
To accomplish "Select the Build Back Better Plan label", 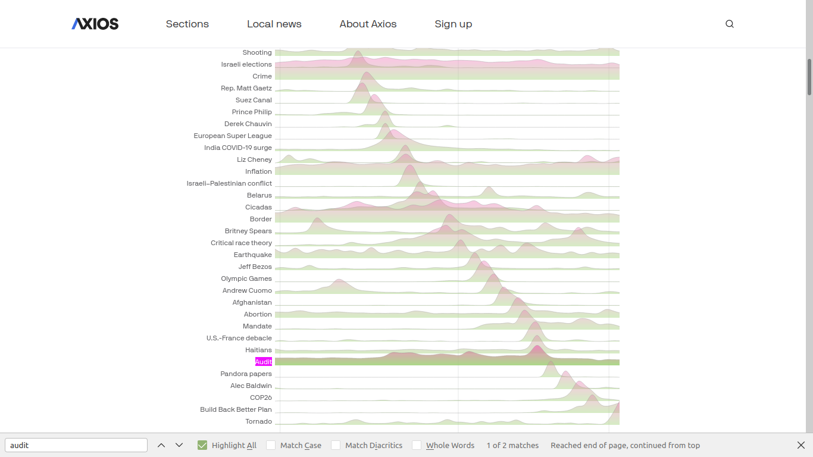I will point(236,409).
